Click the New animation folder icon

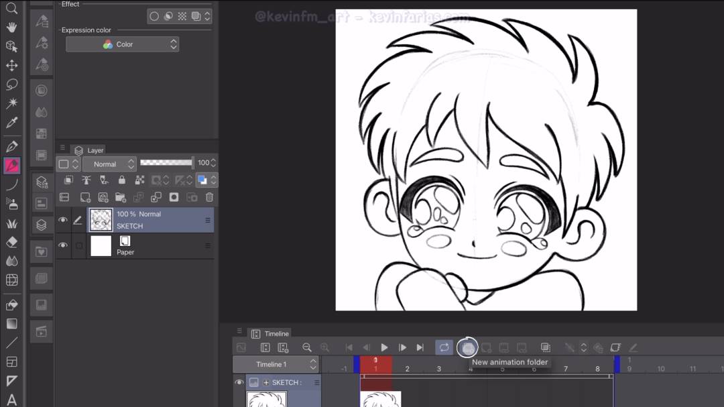pyautogui.click(x=467, y=347)
